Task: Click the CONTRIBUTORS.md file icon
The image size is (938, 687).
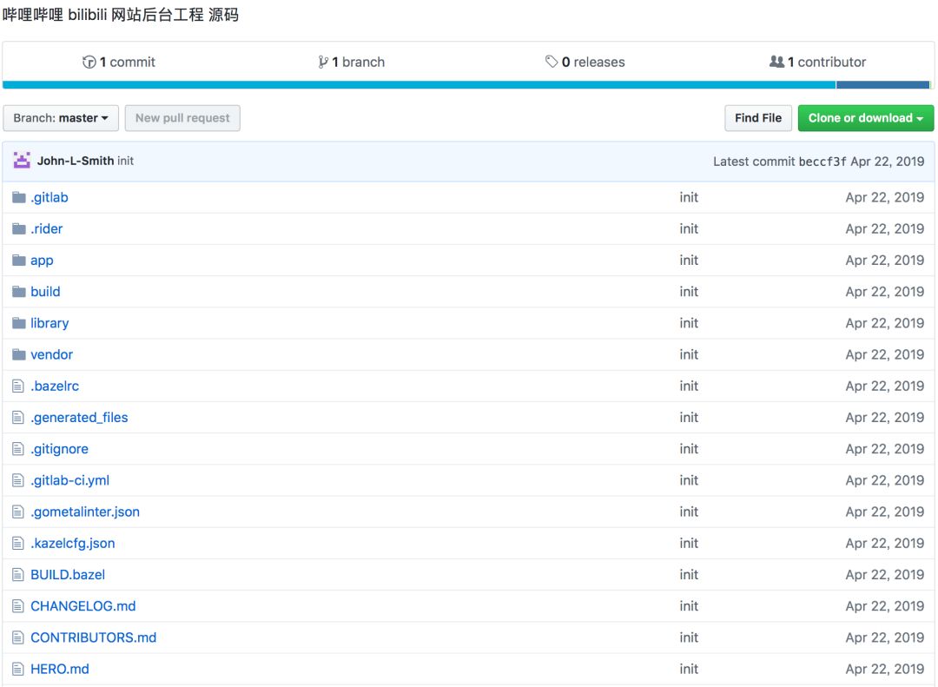Action: [x=18, y=637]
